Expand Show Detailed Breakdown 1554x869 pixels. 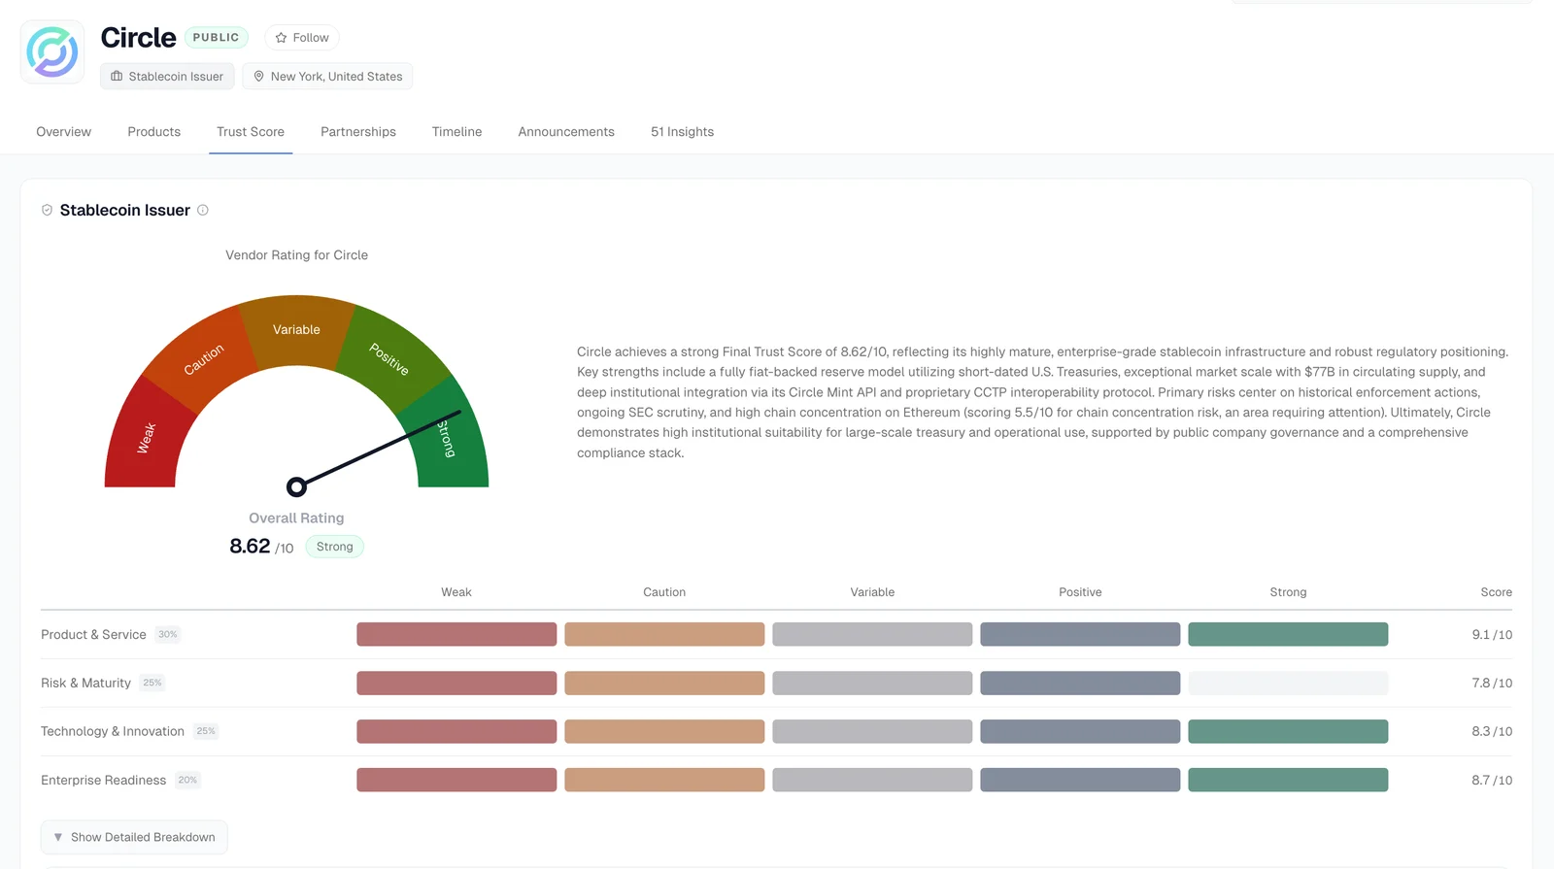[134, 837]
